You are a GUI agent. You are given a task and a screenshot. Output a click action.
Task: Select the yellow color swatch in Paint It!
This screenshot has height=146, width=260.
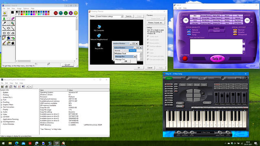24,14
